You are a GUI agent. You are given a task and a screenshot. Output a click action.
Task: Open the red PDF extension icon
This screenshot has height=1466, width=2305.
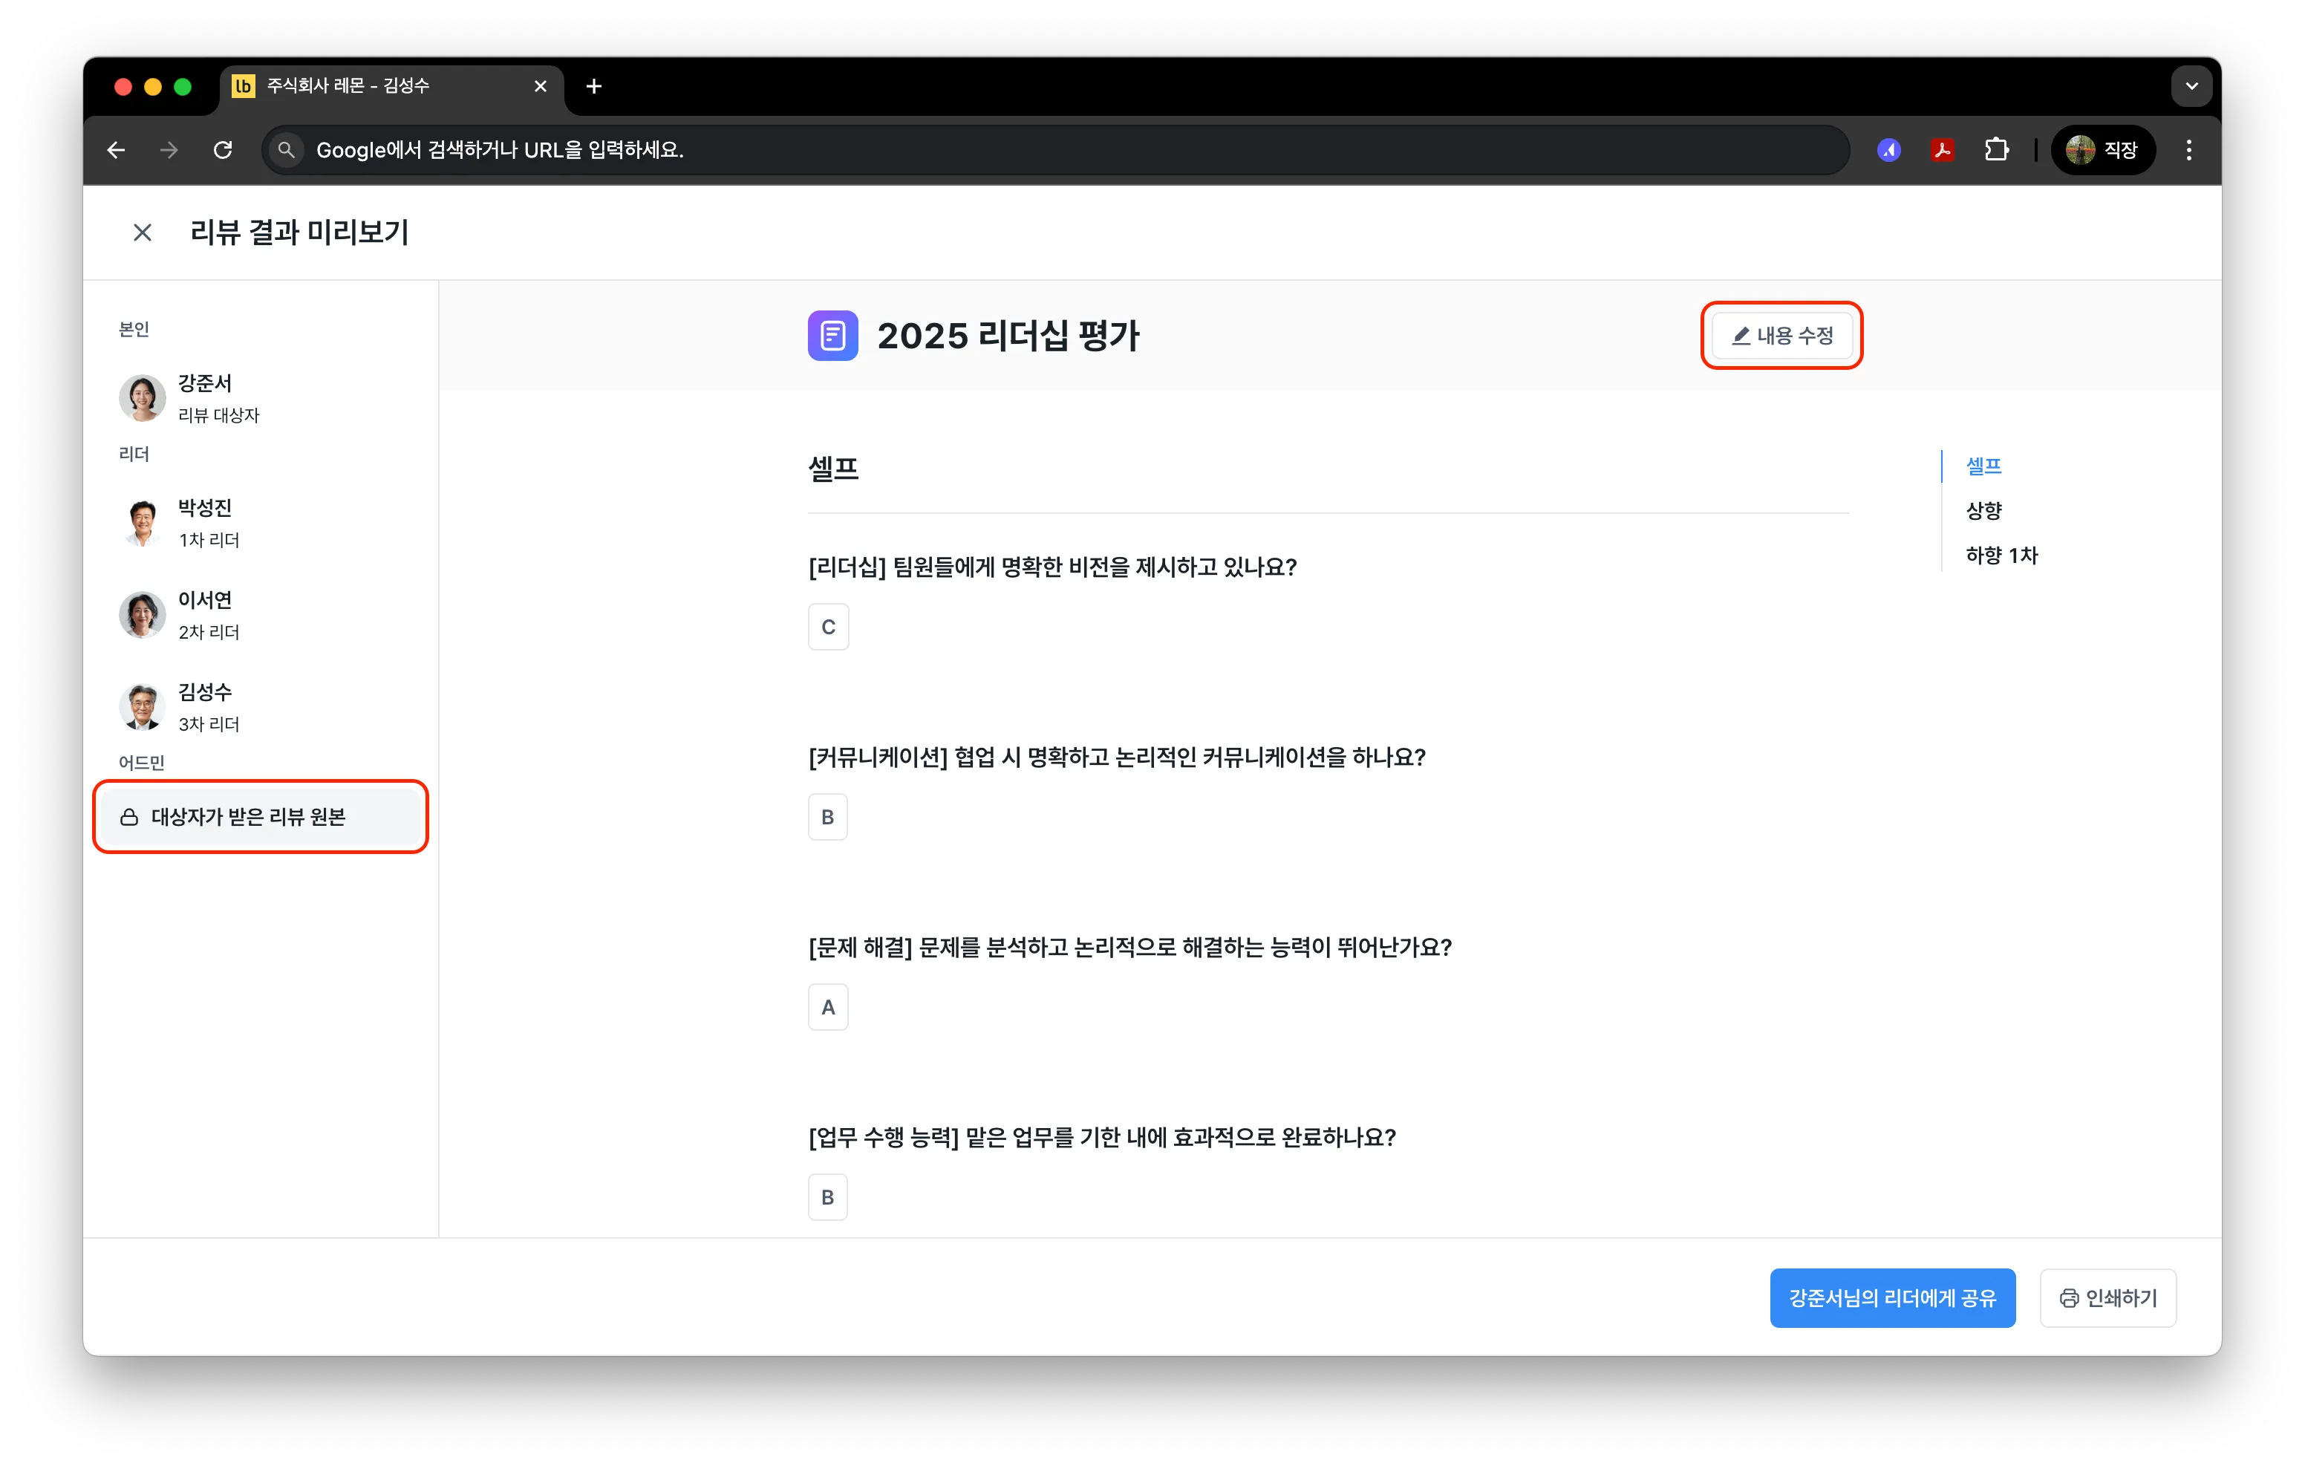click(1941, 149)
